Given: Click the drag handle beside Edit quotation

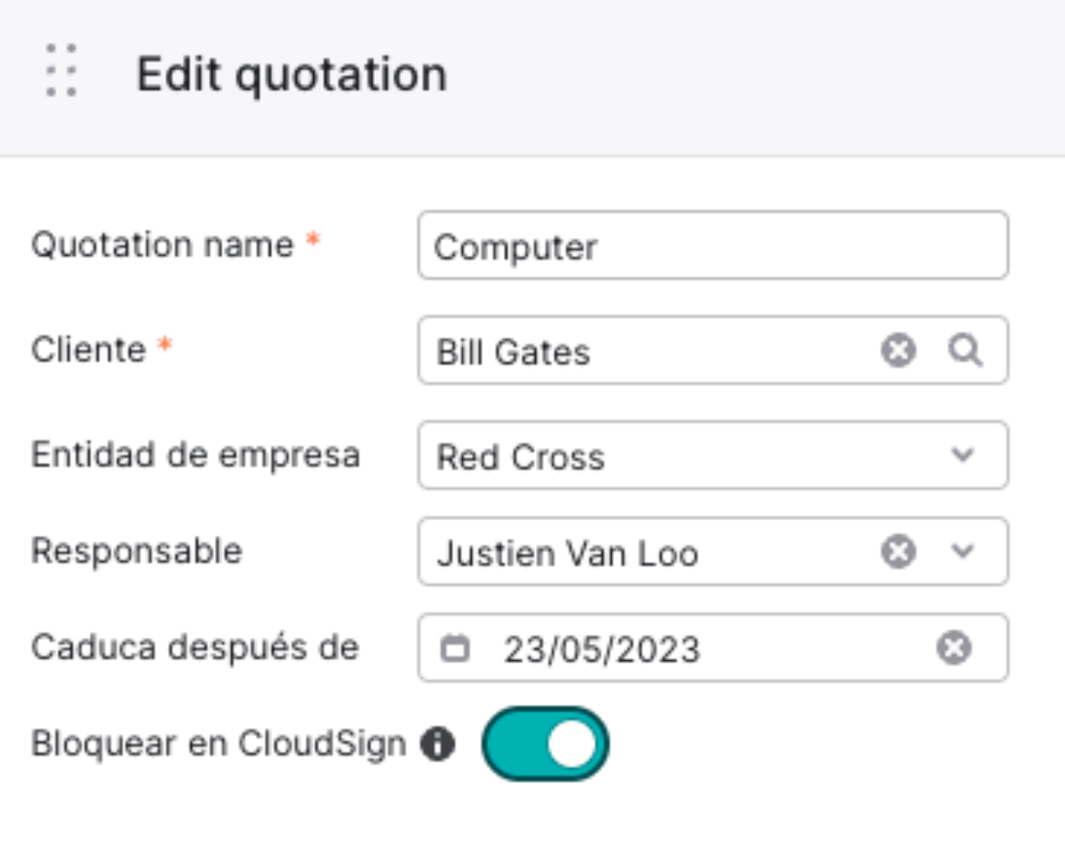Looking at the screenshot, I should (x=62, y=70).
